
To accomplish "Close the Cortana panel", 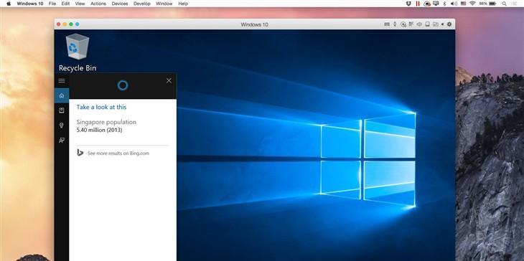I will (169, 81).
